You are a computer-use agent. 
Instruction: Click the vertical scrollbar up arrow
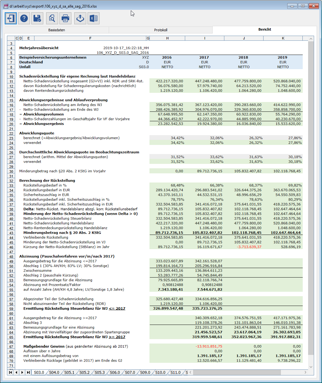tap(311, 39)
